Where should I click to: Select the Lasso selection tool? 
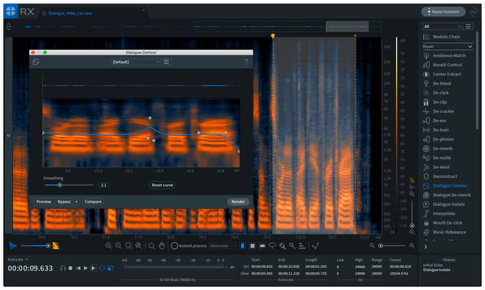click(x=272, y=246)
